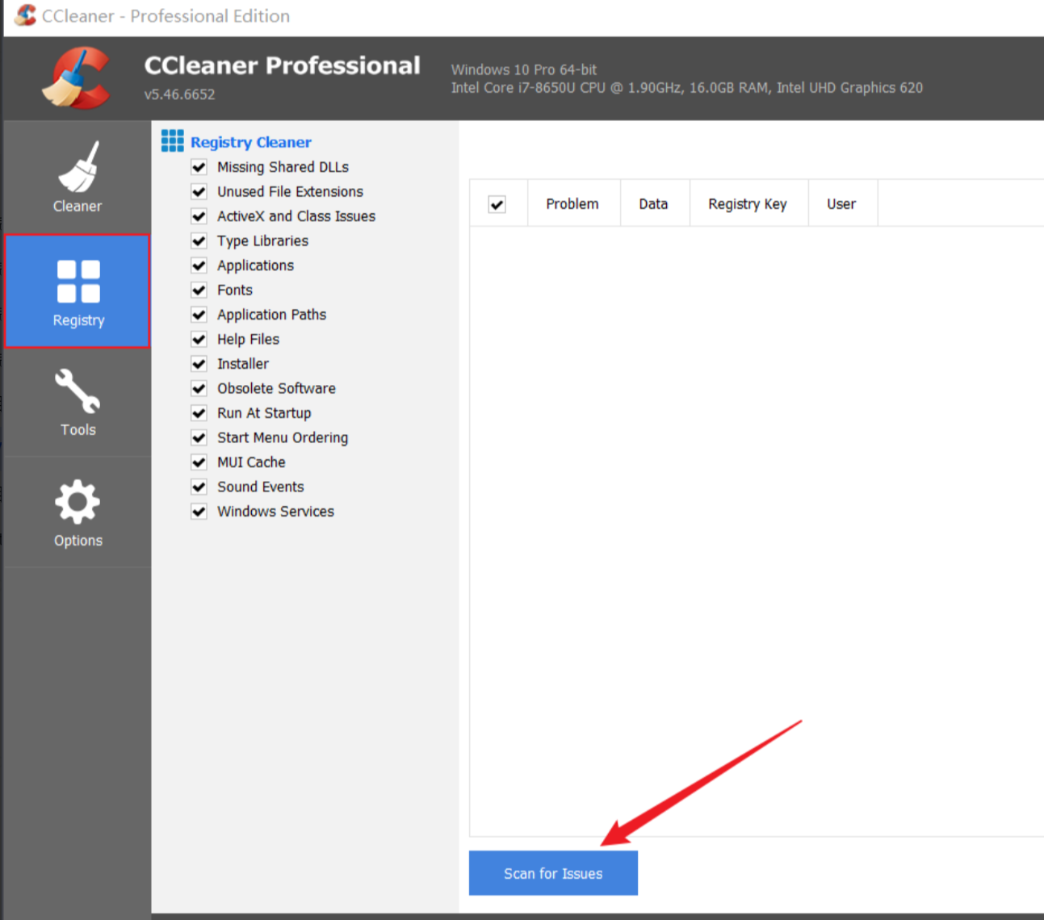The height and width of the screenshot is (920, 1044).
Task: Click the CCleaner logo in header
Action: [x=77, y=78]
